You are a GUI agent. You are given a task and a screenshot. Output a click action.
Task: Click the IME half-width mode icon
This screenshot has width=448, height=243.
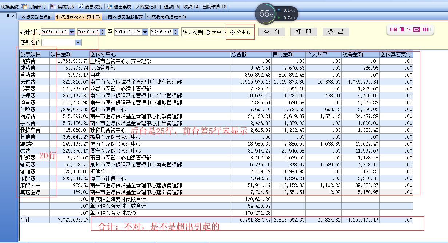(x=402, y=29)
